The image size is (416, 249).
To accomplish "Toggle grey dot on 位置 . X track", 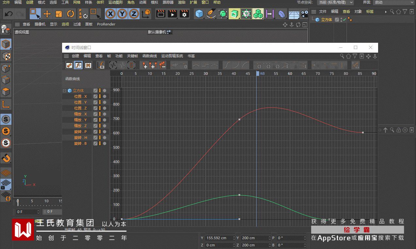I will (x=105, y=96).
